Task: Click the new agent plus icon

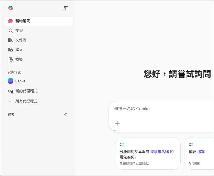Action: coord(10,91)
